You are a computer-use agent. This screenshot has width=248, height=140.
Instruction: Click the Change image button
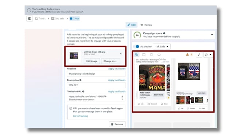[x=111, y=61]
